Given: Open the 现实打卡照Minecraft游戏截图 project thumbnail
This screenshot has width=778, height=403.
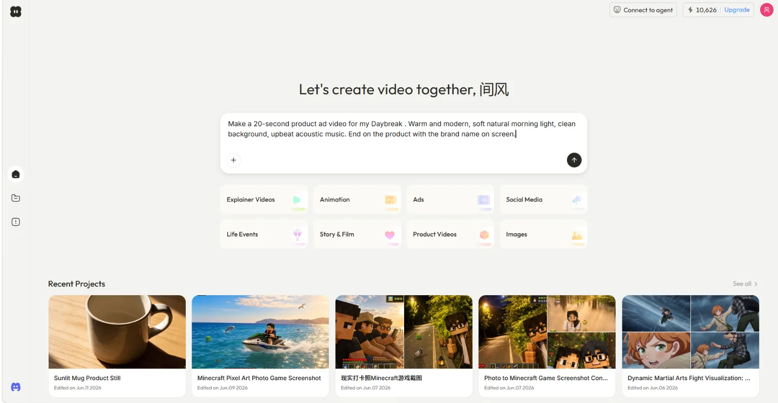Looking at the screenshot, I should click(404, 332).
